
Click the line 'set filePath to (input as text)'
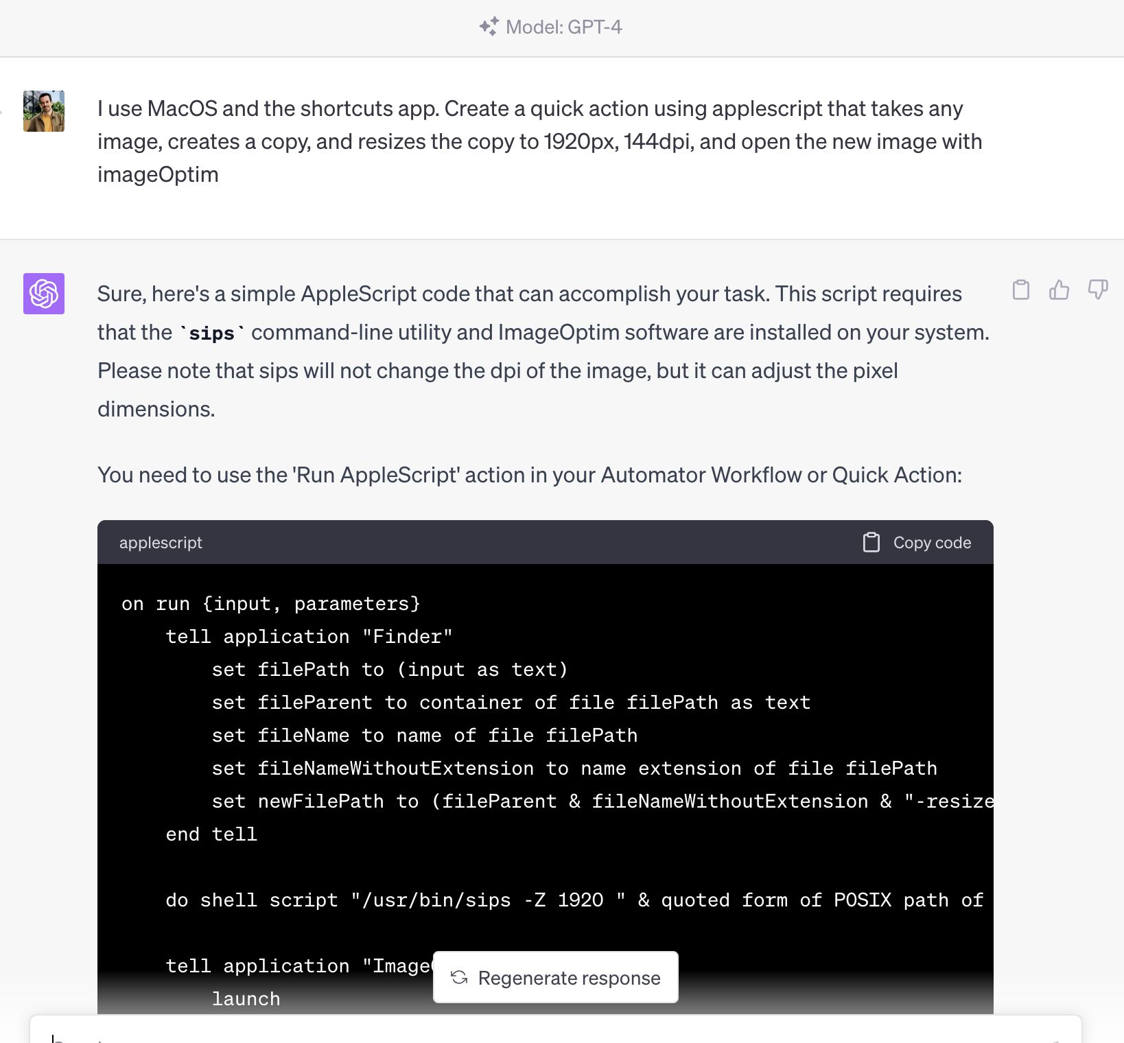click(390, 670)
